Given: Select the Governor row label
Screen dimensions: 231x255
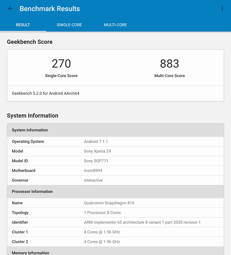Looking at the screenshot, I should tap(20, 180).
